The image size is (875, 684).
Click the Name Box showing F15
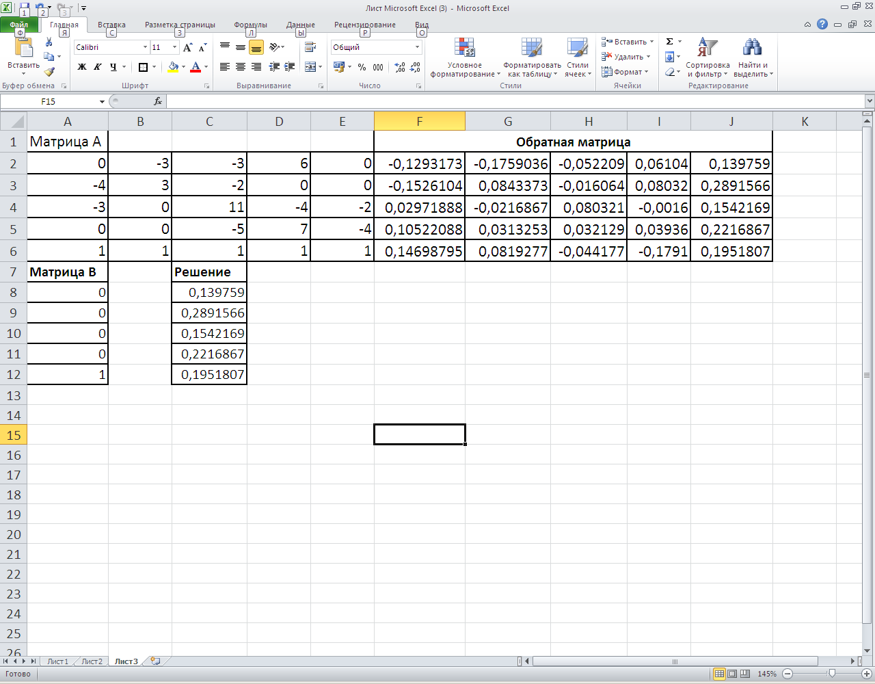point(49,101)
